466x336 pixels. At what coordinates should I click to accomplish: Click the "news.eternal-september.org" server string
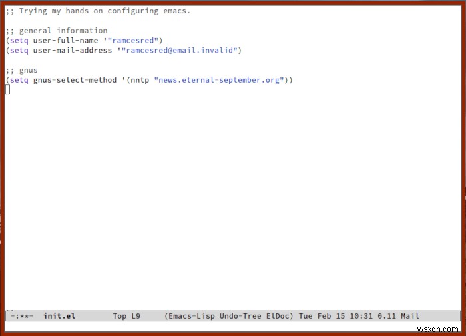click(219, 80)
